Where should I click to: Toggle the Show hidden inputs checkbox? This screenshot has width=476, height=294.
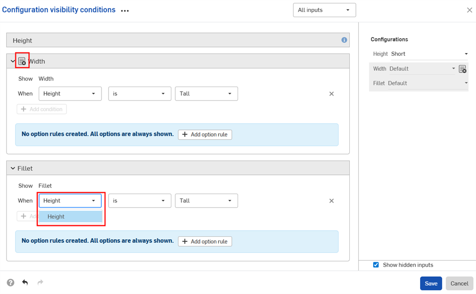(x=376, y=265)
